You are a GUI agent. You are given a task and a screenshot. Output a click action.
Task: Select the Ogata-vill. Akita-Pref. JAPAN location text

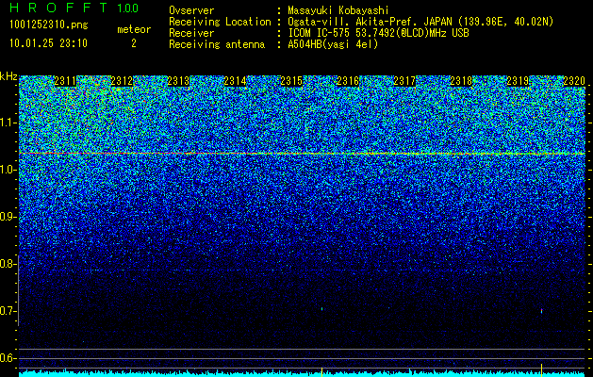(x=420, y=22)
